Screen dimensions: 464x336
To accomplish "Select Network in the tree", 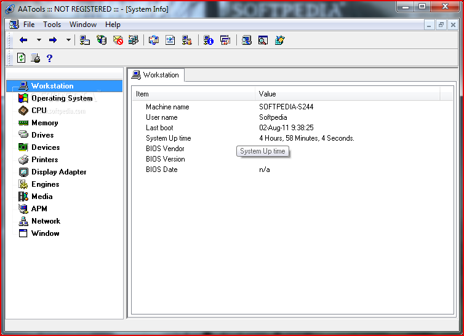I will [x=46, y=221].
